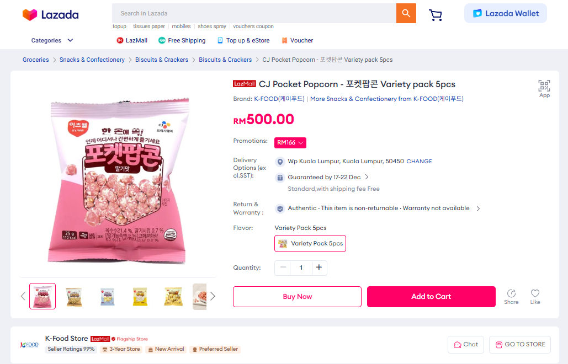Open Lazada Wallet
The width and height of the screenshot is (568, 364).
[x=506, y=13]
